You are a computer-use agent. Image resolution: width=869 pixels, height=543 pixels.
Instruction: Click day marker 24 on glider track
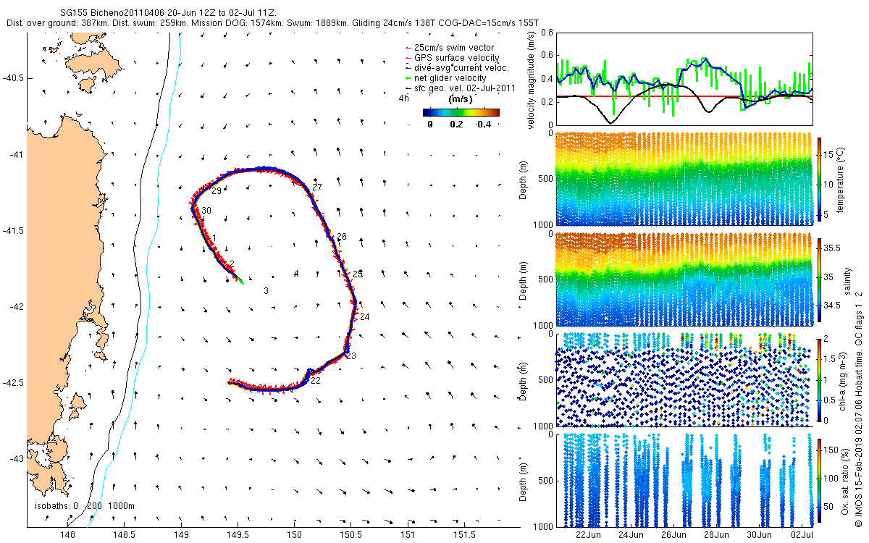[x=364, y=317]
